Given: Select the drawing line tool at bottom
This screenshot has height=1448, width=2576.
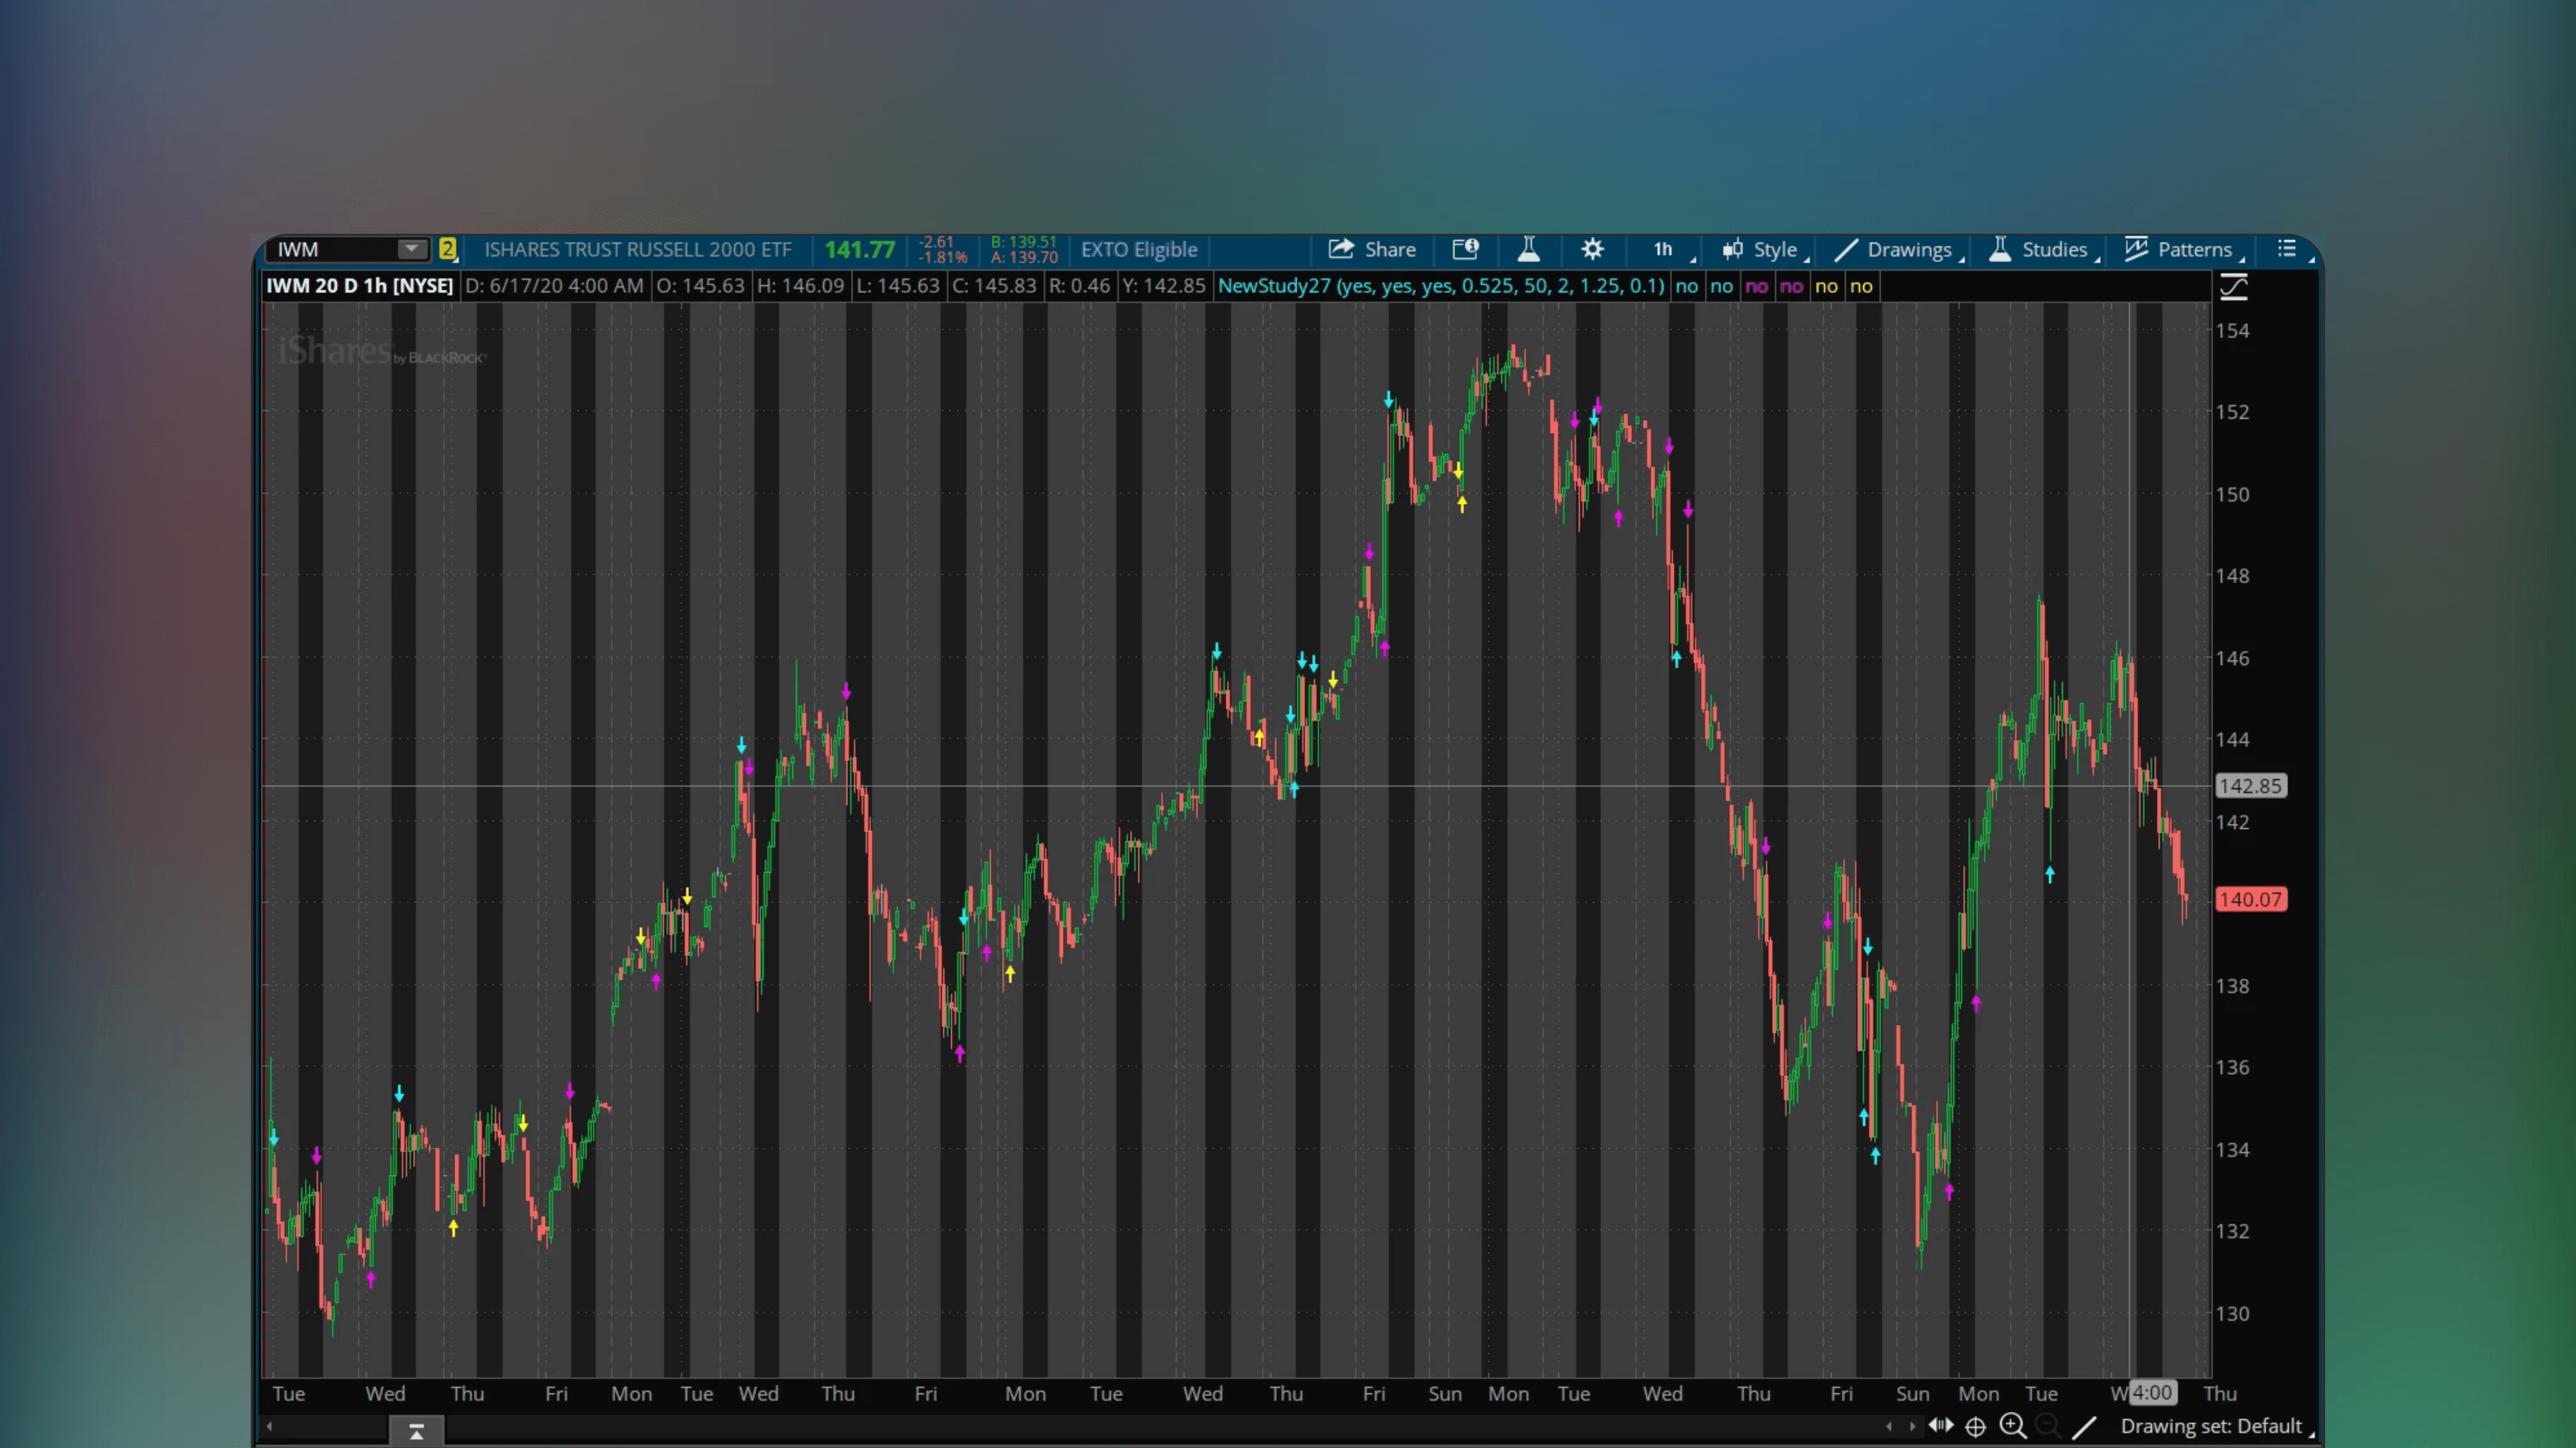Looking at the screenshot, I should 2085,1427.
